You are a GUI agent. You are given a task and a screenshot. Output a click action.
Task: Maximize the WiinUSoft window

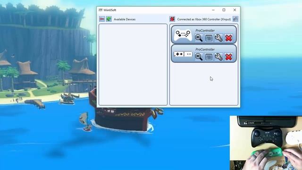[224, 10]
